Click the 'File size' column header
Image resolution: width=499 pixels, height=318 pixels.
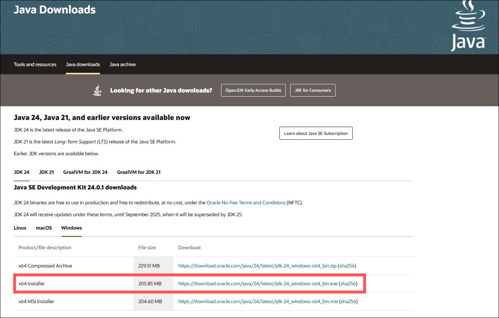(x=147, y=247)
